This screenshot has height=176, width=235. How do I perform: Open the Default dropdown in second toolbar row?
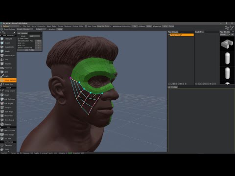coord(42,29)
